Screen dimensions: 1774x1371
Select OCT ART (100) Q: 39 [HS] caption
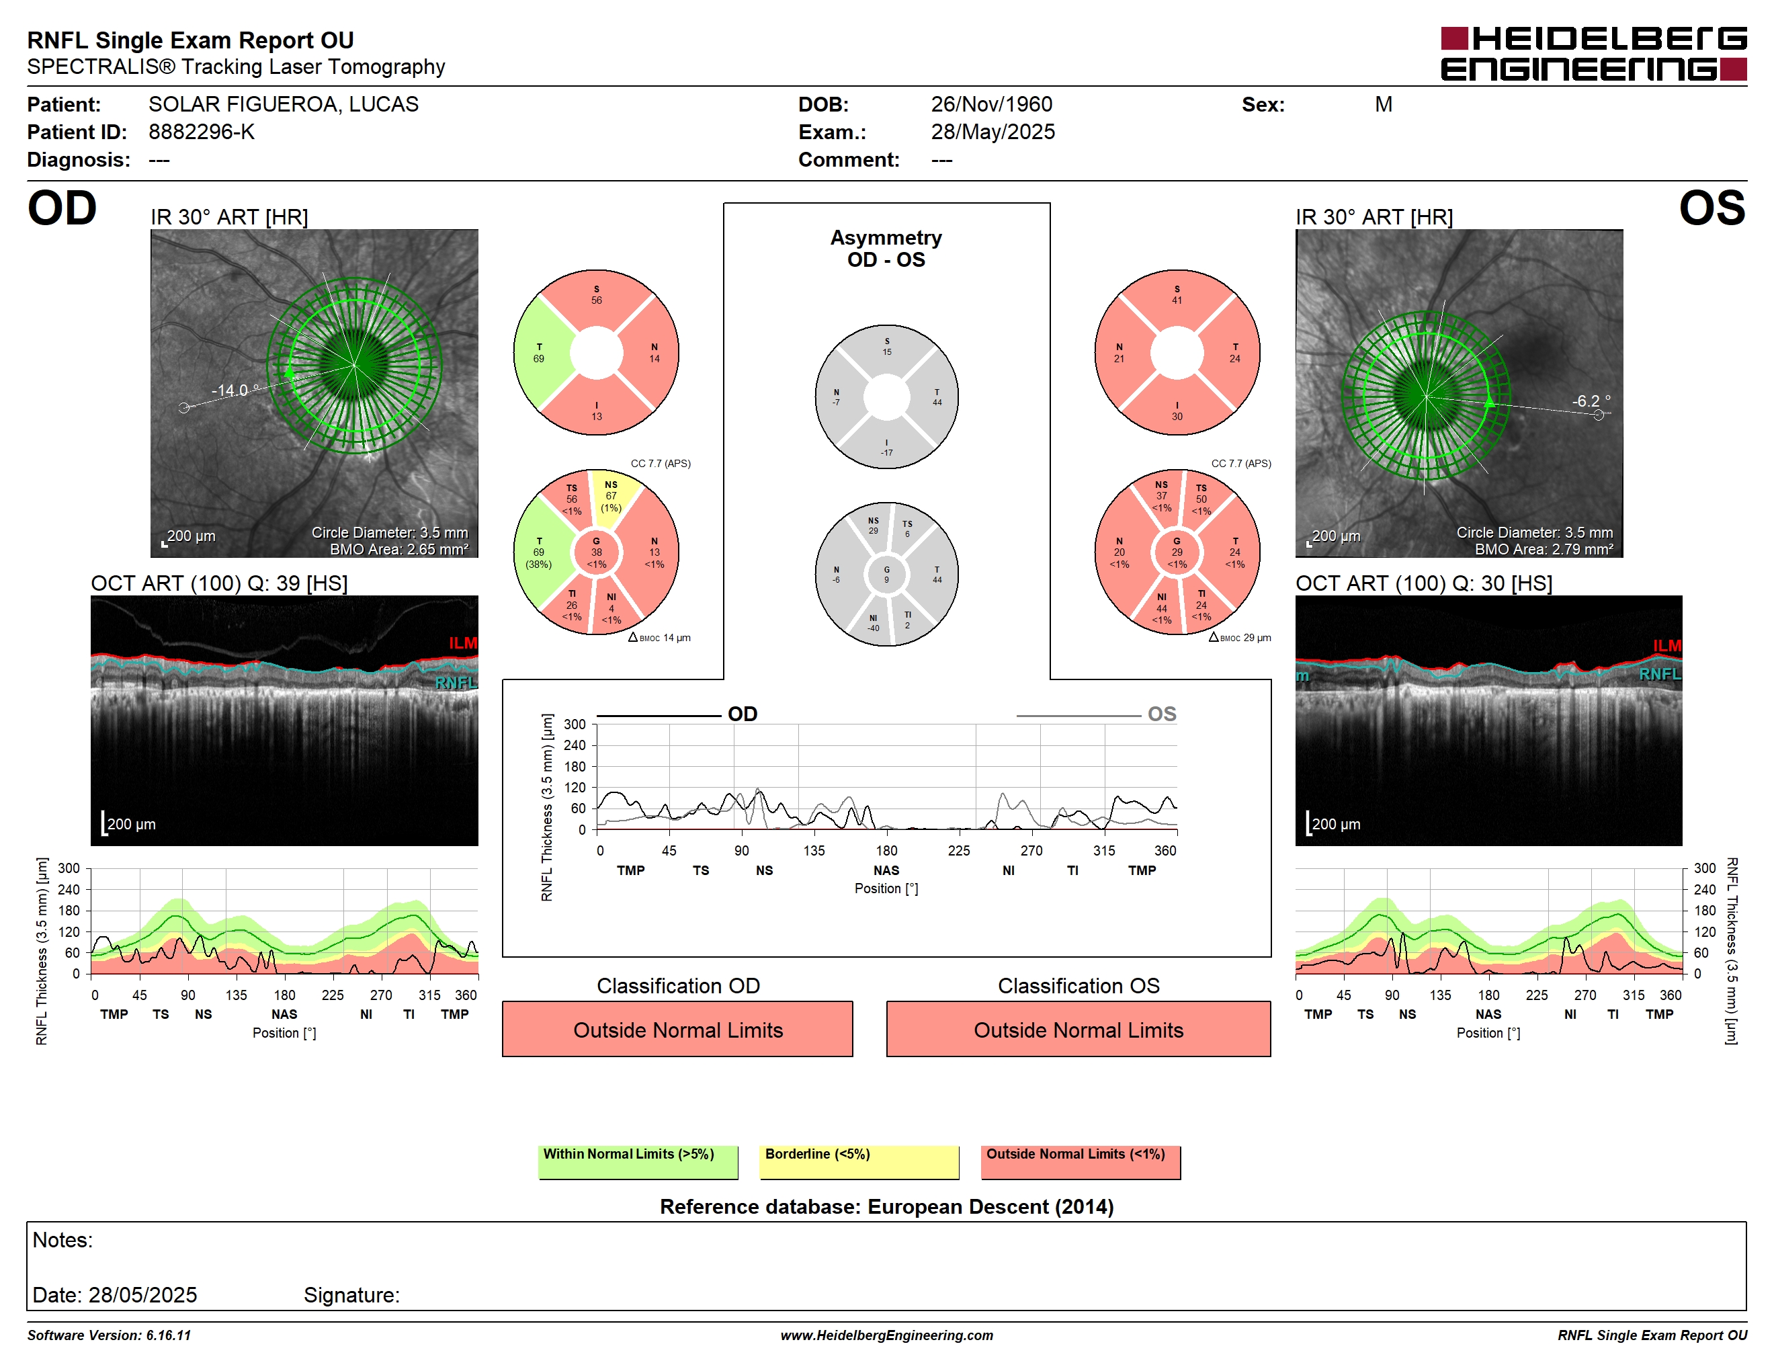[x=219, y=583]
